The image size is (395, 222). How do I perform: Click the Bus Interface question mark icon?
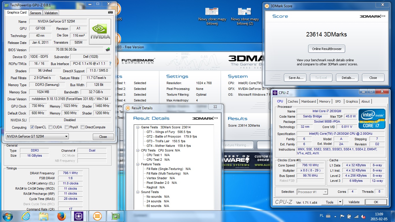point(110,63)
